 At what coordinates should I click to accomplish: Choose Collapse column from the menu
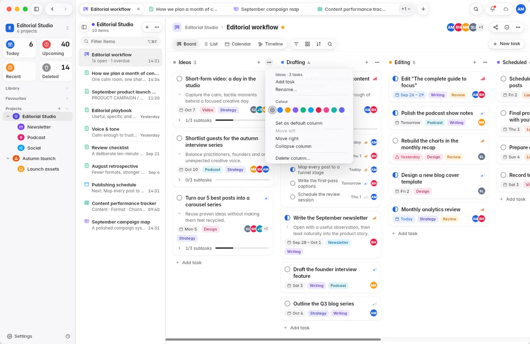click(x=293, y=146)
